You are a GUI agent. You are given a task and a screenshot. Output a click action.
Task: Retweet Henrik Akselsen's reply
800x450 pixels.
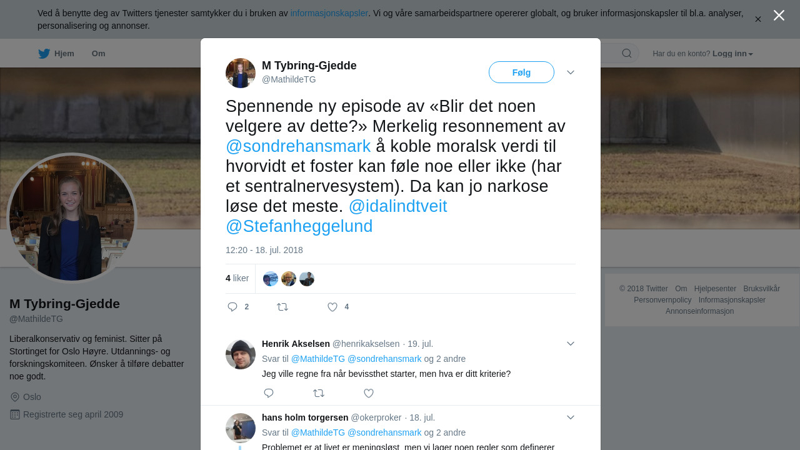(x=319, y=393)
